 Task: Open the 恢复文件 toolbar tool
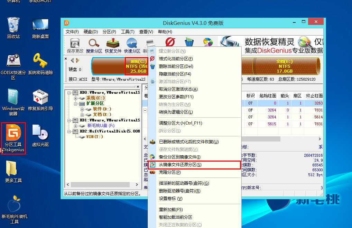coord(113,46)
